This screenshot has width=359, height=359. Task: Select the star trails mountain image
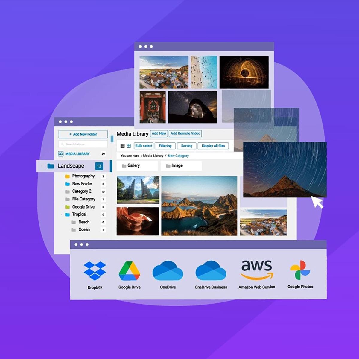click(x=285, y=170)
